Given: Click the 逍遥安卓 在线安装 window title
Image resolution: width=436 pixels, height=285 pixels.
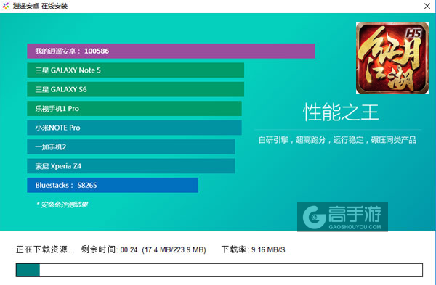Looking at the screenshot, I should point(40,6).
